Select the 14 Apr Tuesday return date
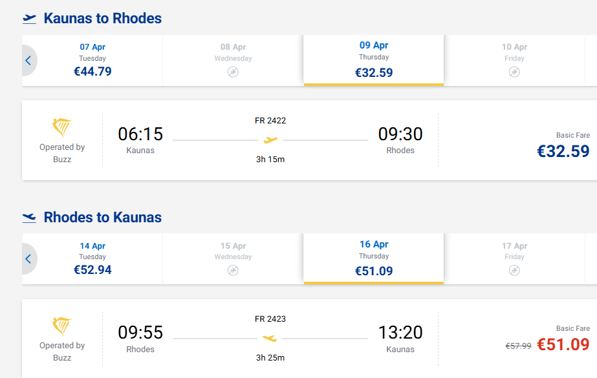 [92, 258]
